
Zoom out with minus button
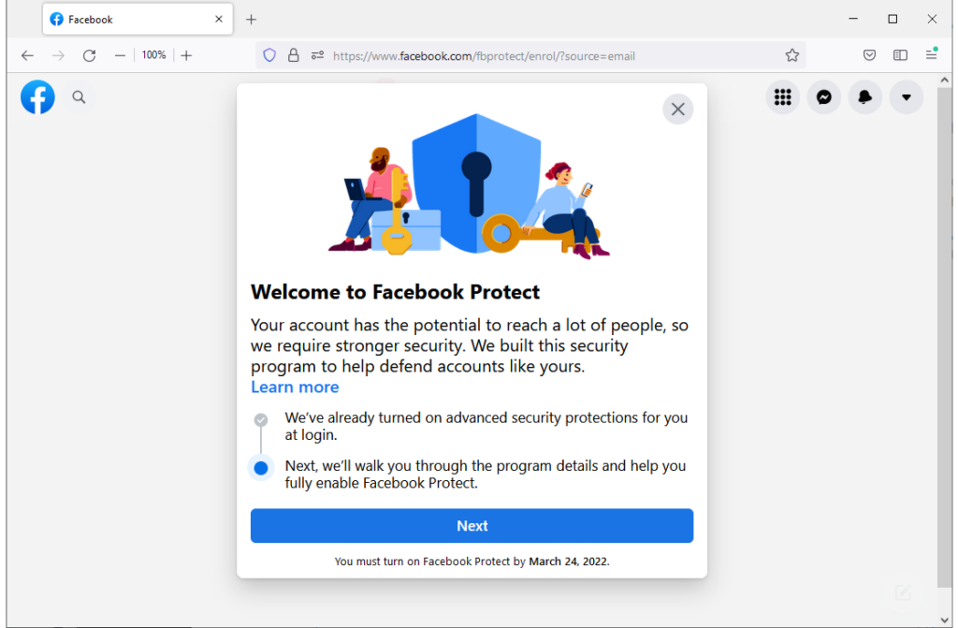pyautogui.click(x=120, y=55)
